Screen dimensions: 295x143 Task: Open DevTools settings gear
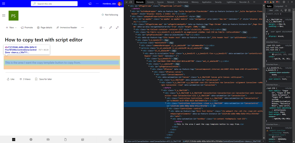284,2
